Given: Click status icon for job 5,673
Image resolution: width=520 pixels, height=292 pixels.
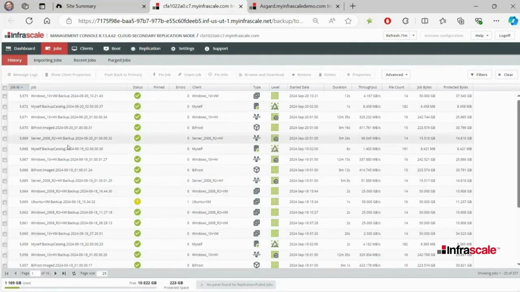Looking at the screenshot, I should (137, 96).
